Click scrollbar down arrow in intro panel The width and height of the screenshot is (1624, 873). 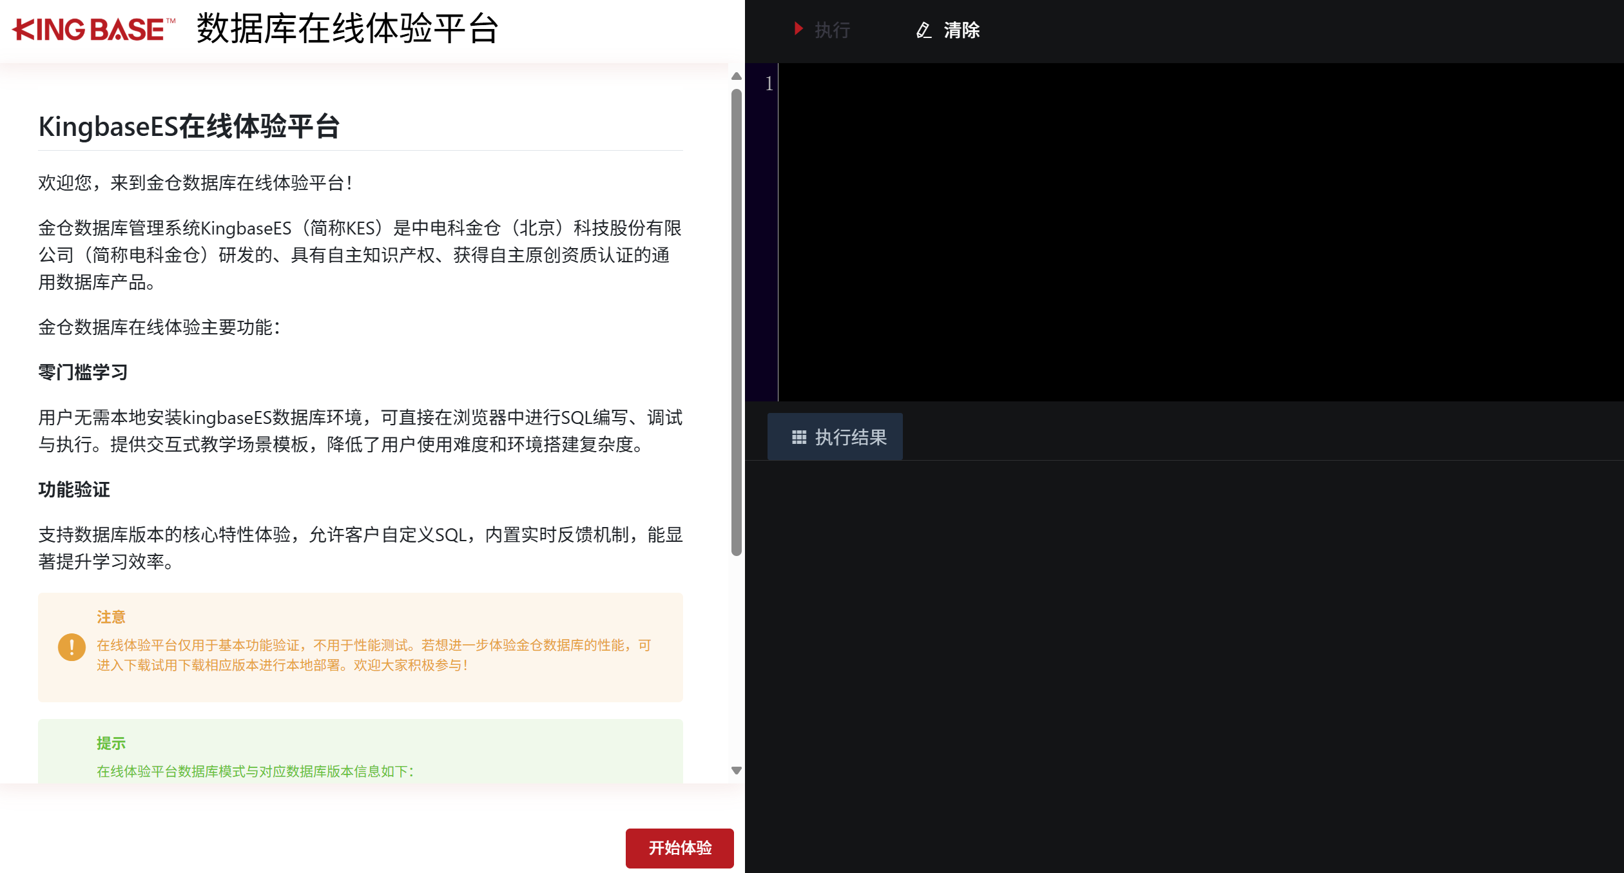click(737, 771)
